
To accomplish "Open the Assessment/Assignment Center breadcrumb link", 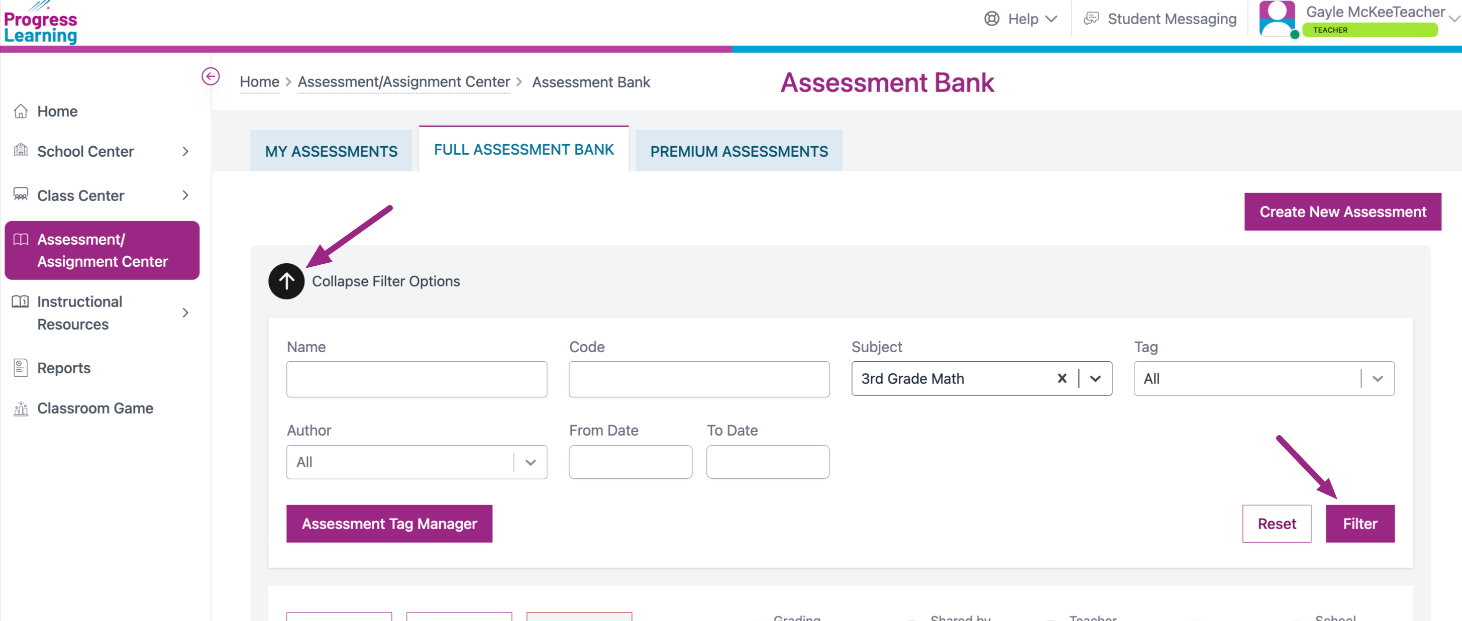I will (403, 82).
